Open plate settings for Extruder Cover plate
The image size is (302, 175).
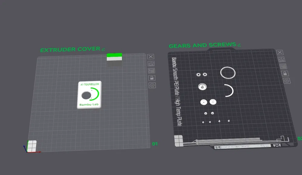pyautogui.click(x=152, y=85)
